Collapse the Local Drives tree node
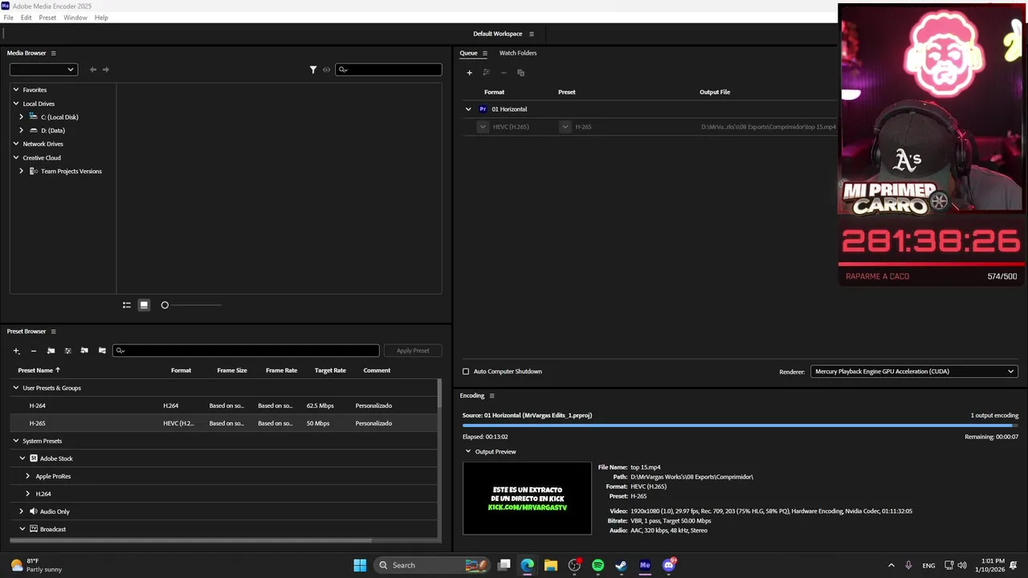The height and width of the screenshot is (578, 1028). [x=15, y=104]
